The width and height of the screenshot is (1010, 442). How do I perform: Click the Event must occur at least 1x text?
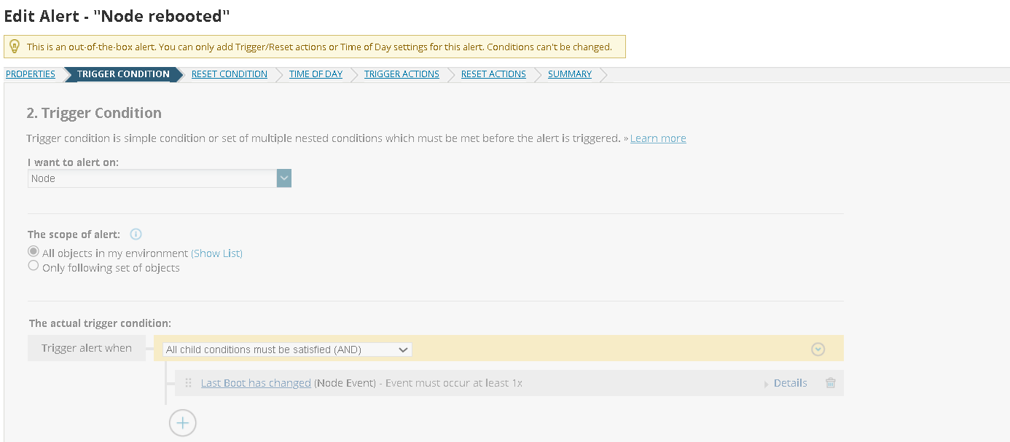point(454,383)
